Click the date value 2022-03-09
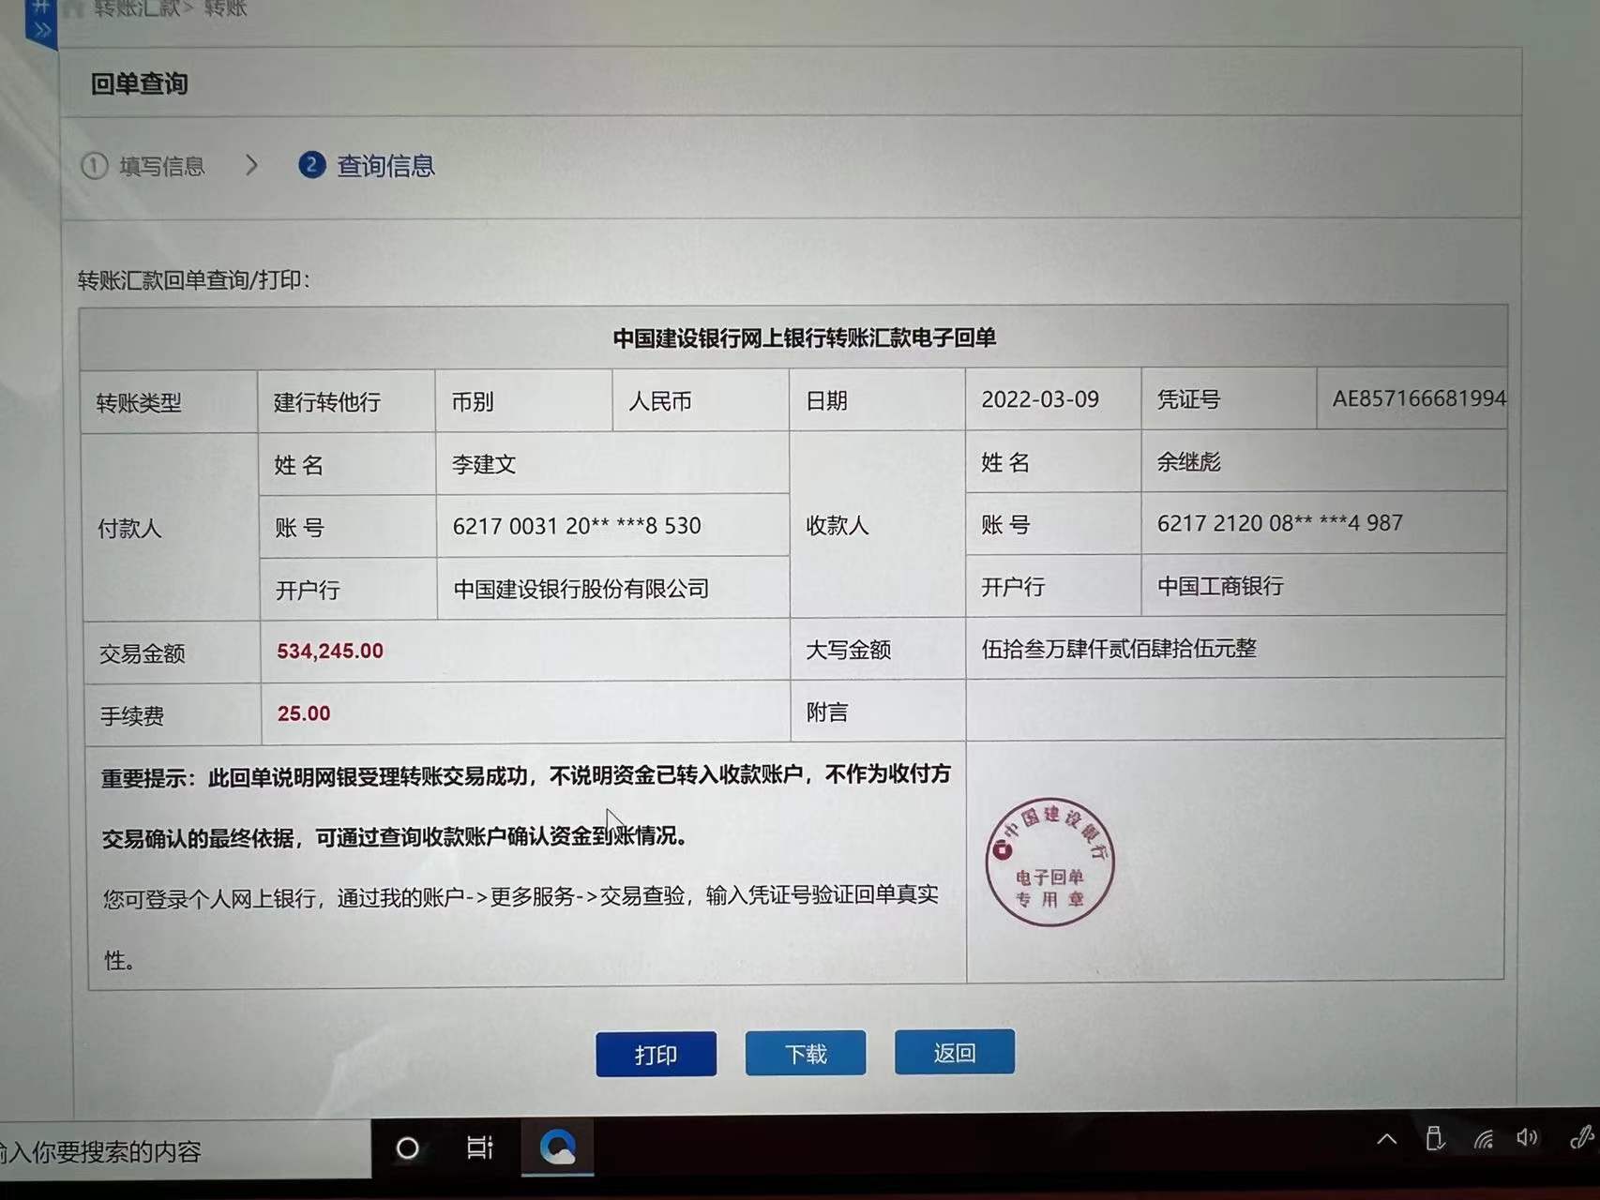The image size is (1600, 1200). pyautogui.click(x=1040, y=399)
